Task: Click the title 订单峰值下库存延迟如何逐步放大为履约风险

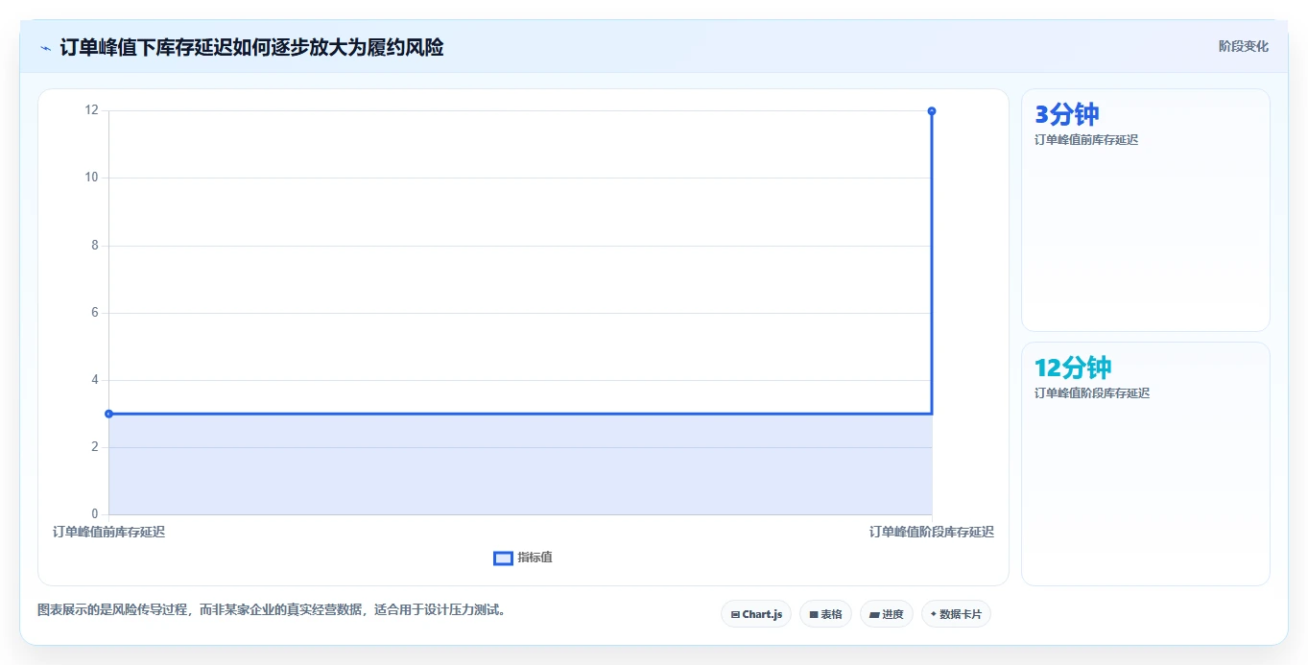Action: [x=251, y=47]
